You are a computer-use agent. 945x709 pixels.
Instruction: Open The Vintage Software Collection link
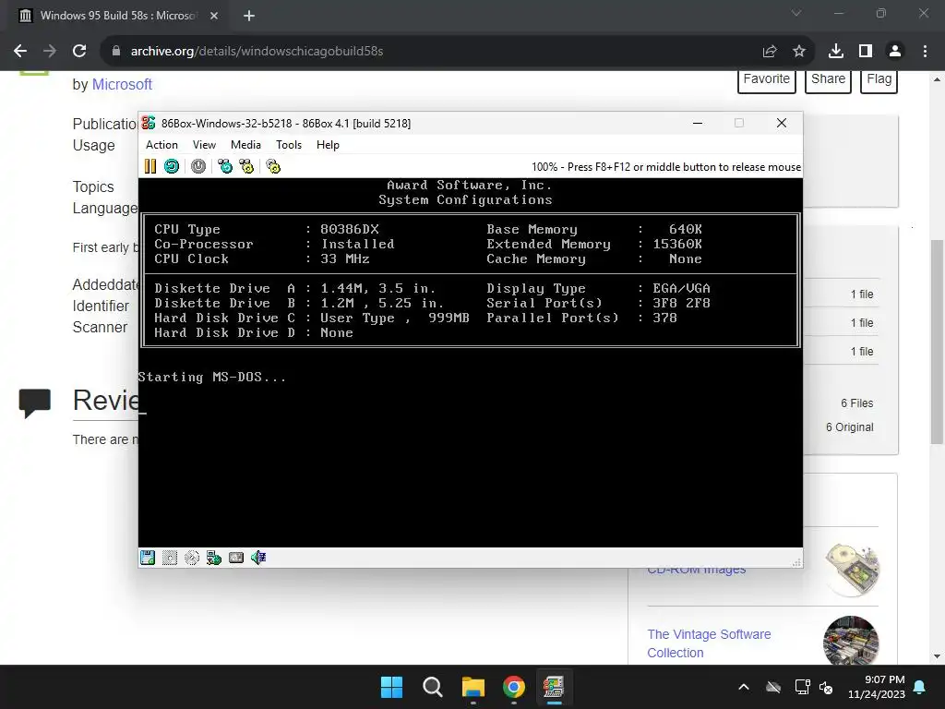pos(709,643)
